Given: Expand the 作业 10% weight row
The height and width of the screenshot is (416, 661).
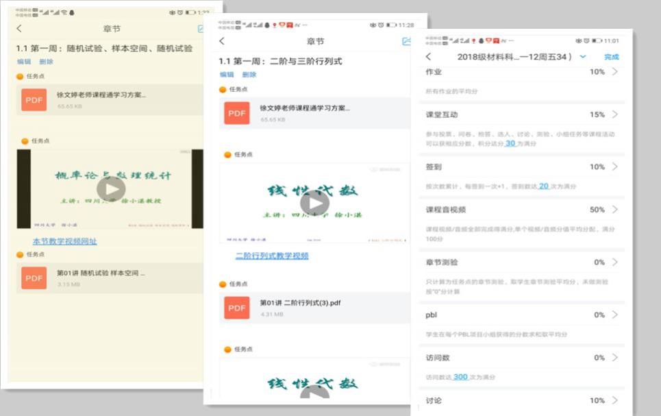Looking at the screenshot, I should [x=614, y=72].
